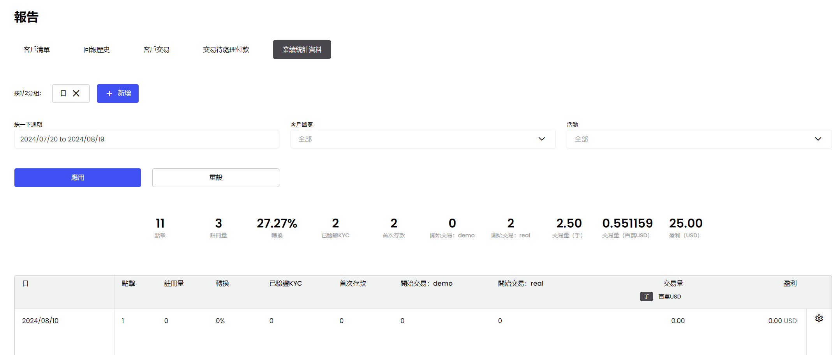Click the 重設 reset button
This screenshot has width=839, height=355.
pos(215,178)
